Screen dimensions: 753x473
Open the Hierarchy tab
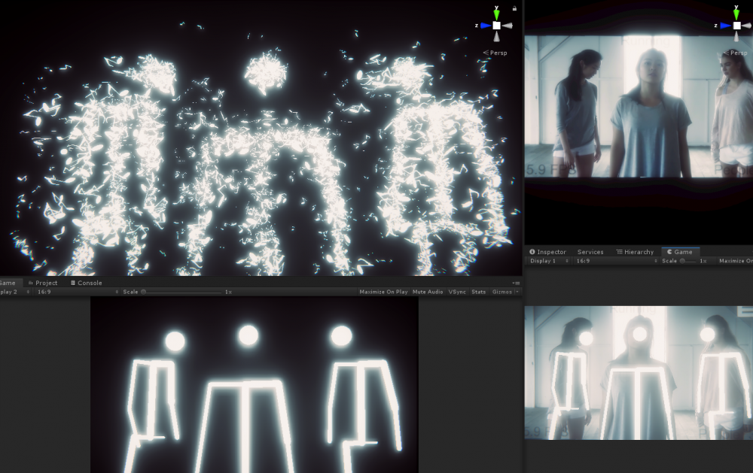click(638, 252)
